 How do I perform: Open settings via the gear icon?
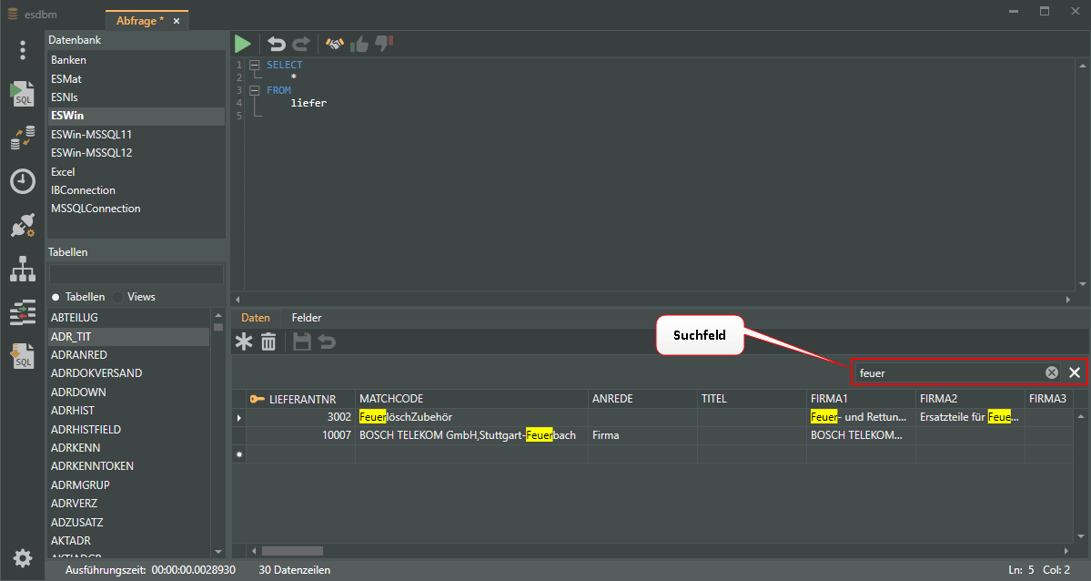[23, 557]
